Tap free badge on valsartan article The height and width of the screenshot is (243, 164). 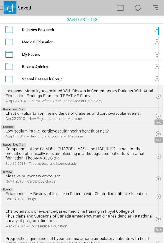click(x=159, y=122)
